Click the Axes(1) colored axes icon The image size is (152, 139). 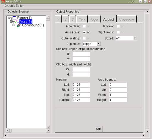tap(17, 21)
